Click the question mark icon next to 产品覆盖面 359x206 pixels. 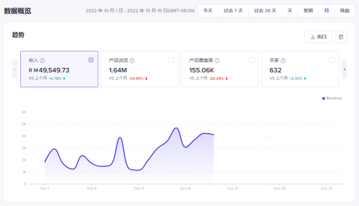217,60
